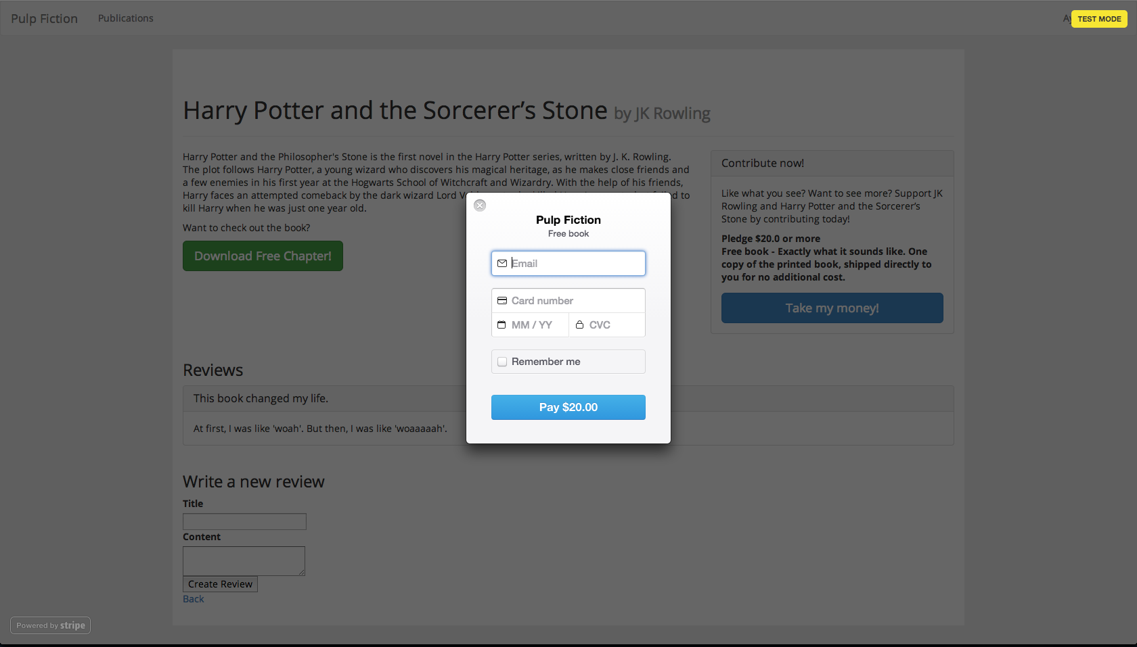Select the MM / YY expiry field
1137x647 pixels.
click(x=531, y=325)
